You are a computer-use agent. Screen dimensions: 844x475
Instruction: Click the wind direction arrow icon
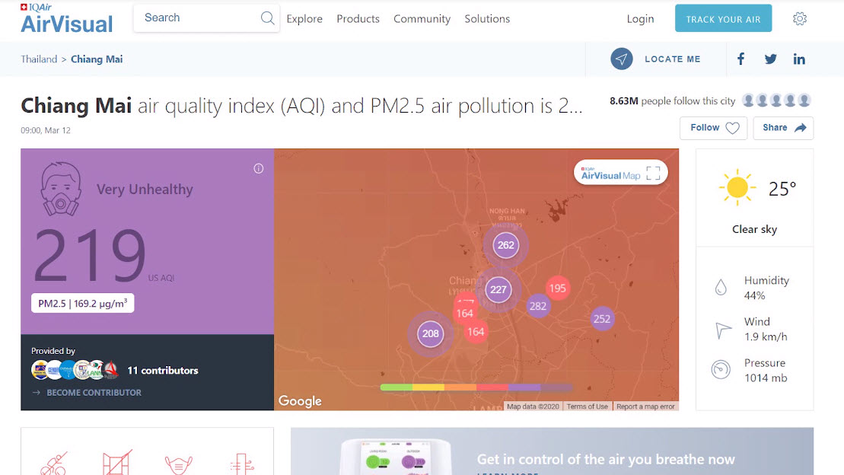pos(722,330)
